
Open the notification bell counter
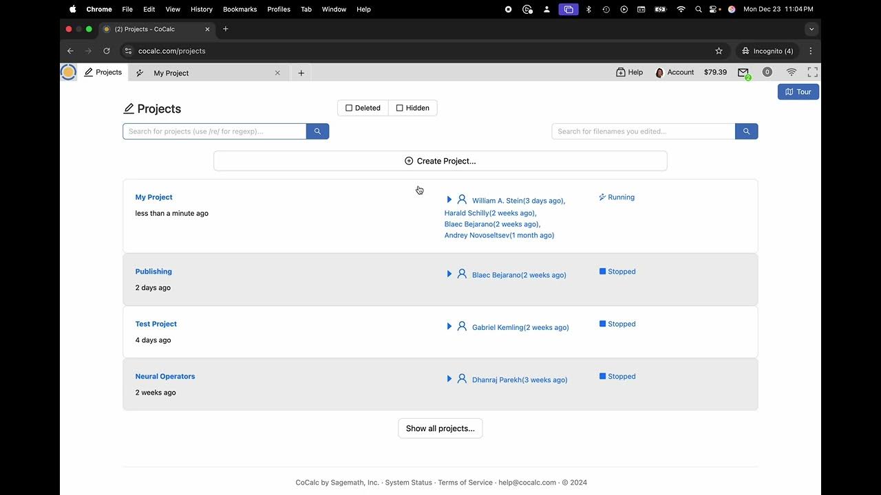click(767, 72)
